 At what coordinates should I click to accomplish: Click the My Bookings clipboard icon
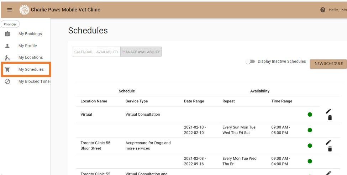(7, 34)
